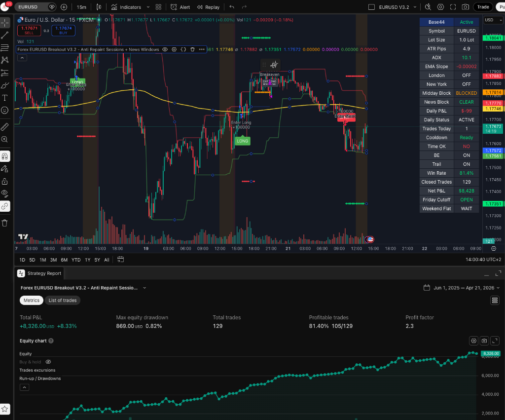Switch to the Metrics tab
Image resolution: width=505 pixels, height=420 pixels.
coord(32,301)
